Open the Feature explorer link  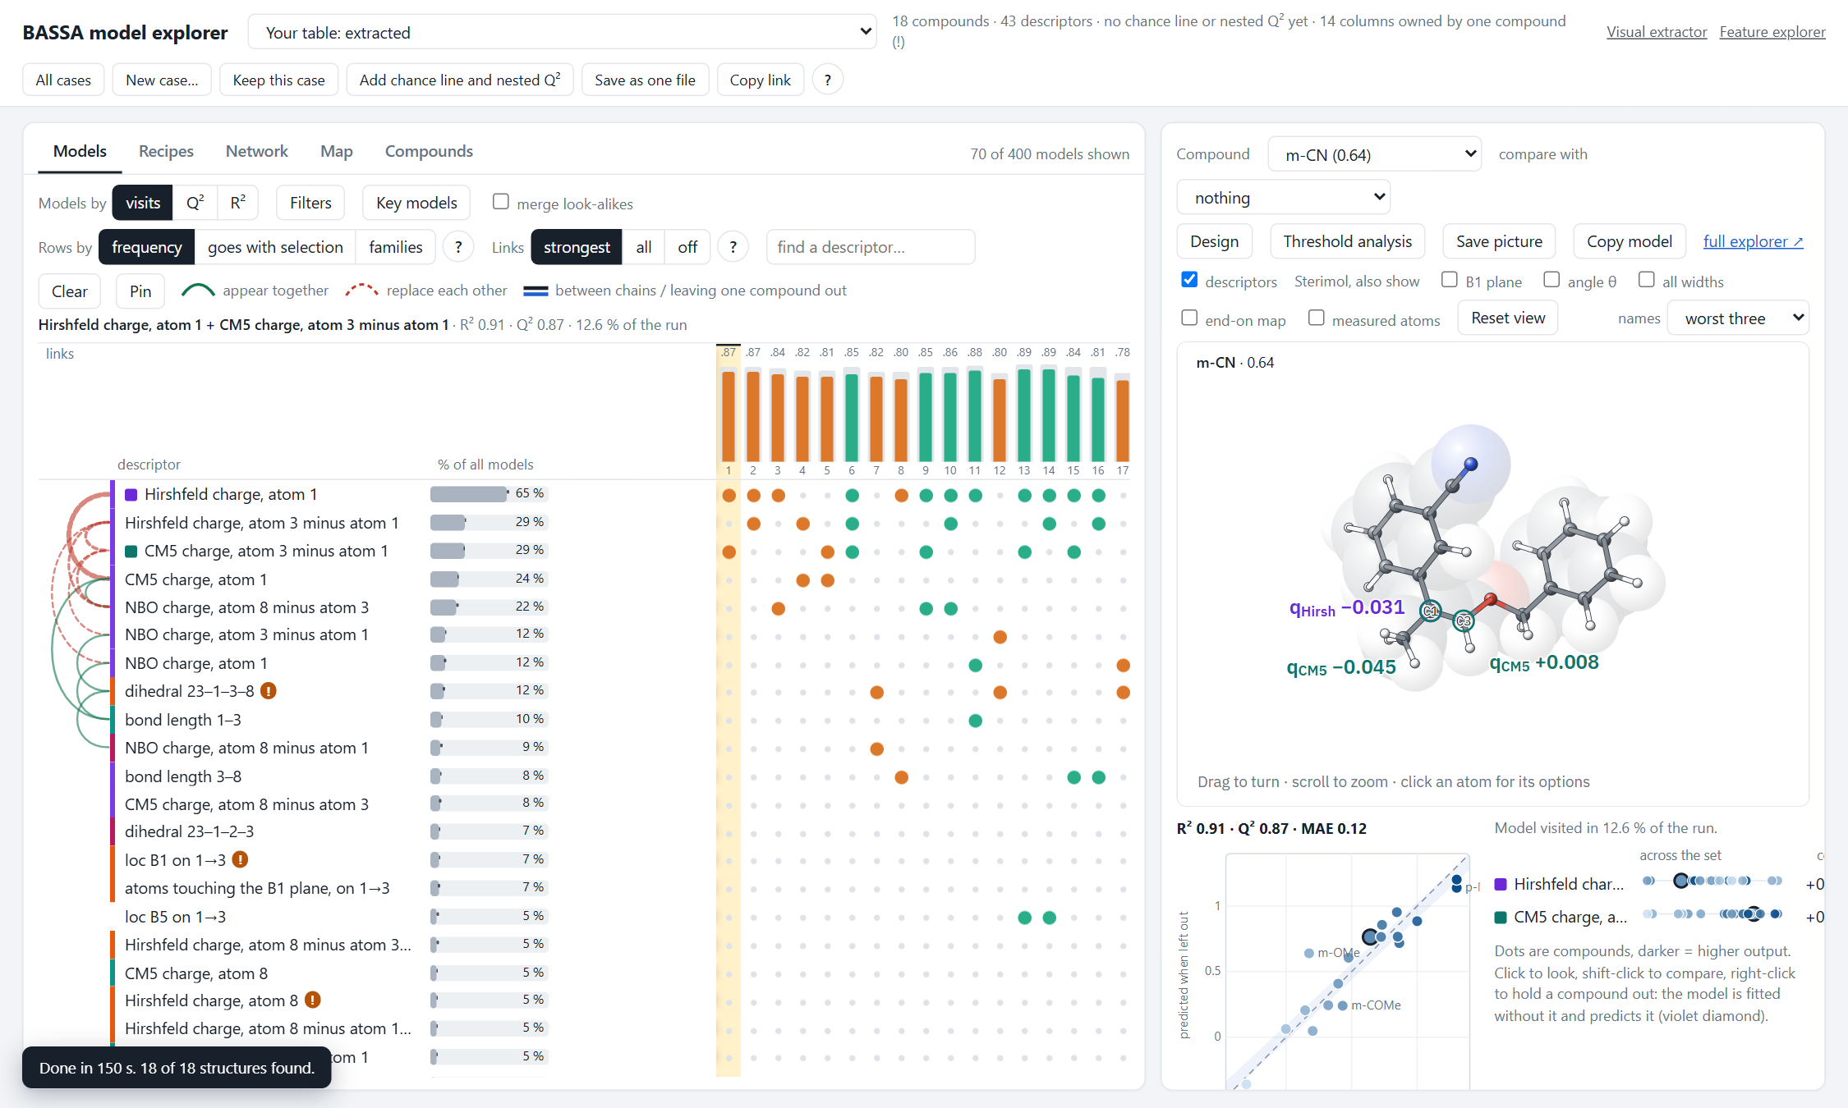pos(1772,32)
